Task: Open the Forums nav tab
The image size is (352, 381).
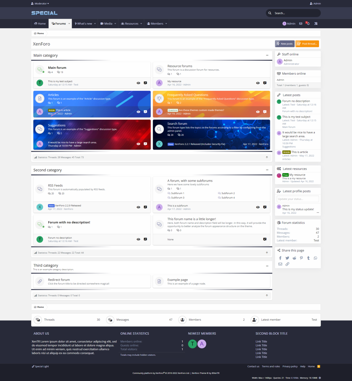Action: tap(59, 24)
